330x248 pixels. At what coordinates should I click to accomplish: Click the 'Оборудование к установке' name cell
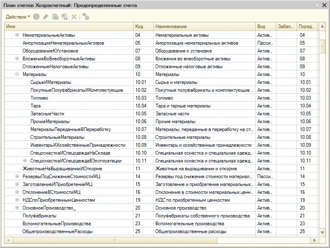coord(205,51)
